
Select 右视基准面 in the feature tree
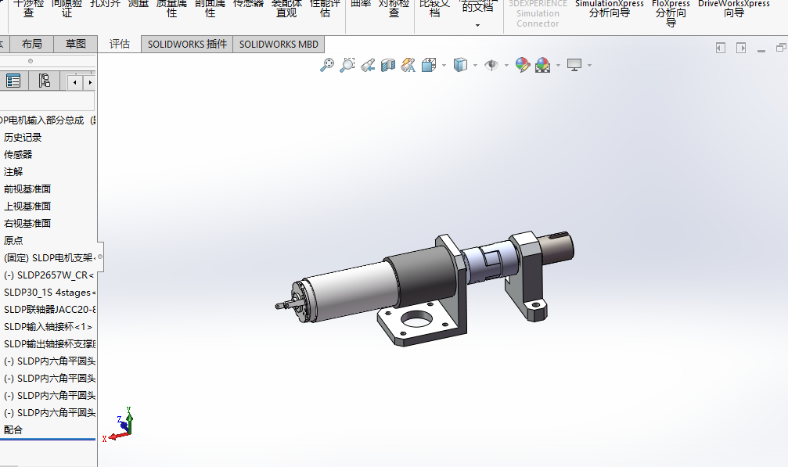(x=27, y=223)
